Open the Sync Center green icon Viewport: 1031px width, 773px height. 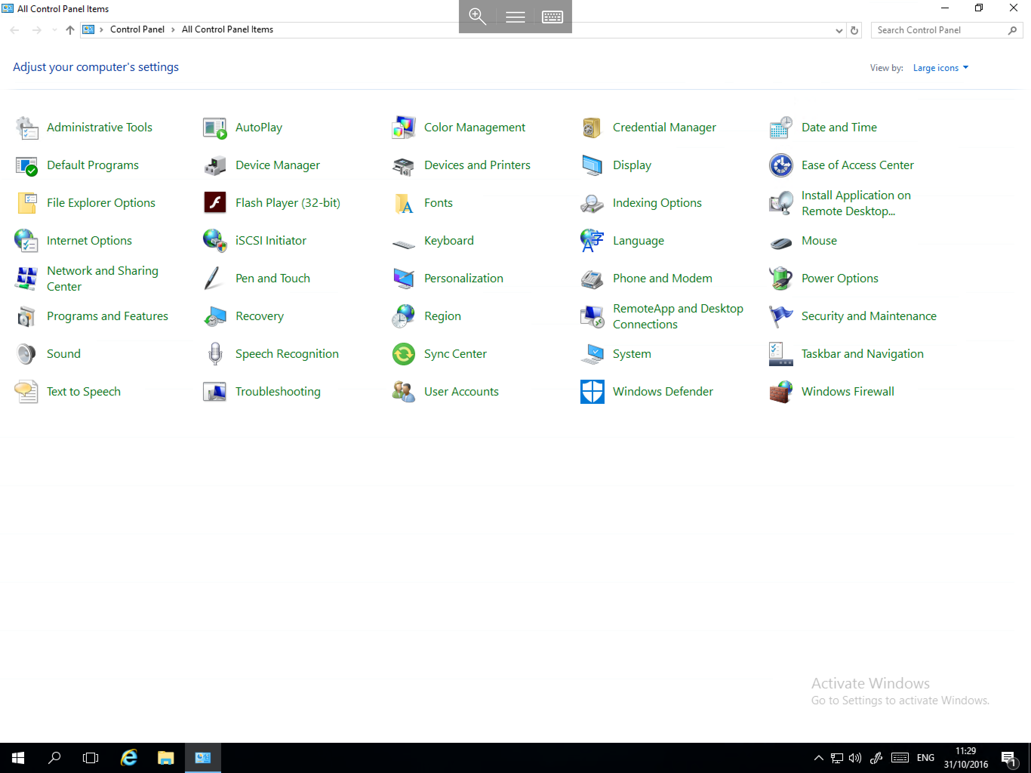click(404, 354)
